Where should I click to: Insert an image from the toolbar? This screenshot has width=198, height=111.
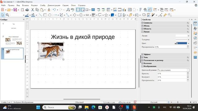tap(115, 10)
